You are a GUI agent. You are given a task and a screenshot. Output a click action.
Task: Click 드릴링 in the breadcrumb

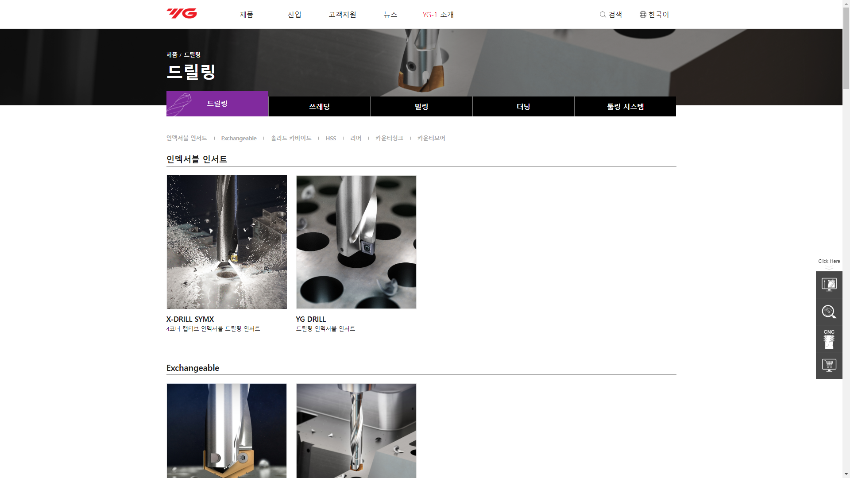[192, 55]
